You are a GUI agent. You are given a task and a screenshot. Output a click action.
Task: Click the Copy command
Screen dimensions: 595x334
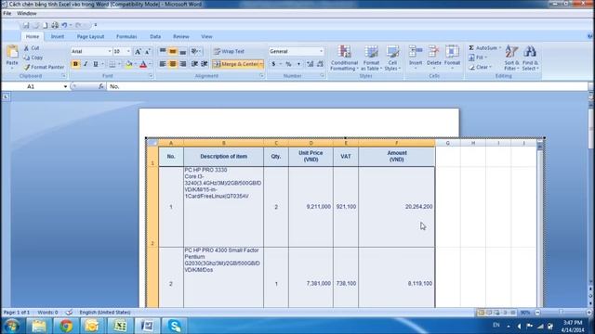[33, 58]
